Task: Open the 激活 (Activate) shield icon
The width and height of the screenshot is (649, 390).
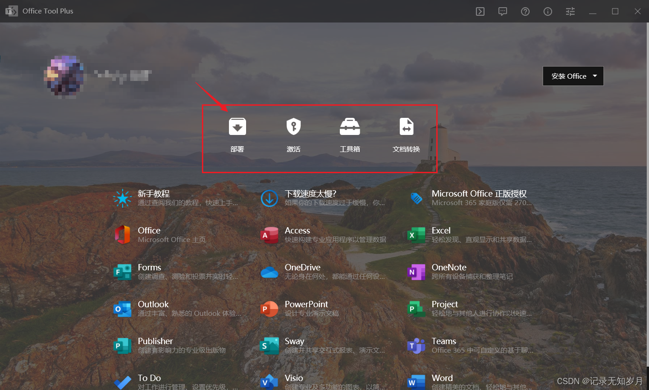Action: [x=293, y=126]
